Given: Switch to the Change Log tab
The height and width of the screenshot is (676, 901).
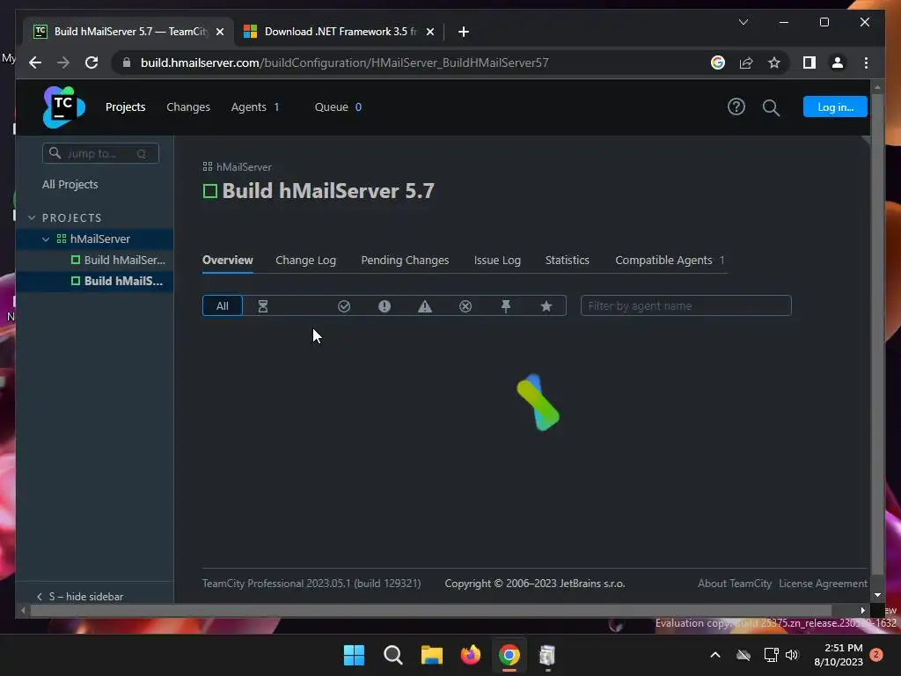Looking at the screenshot, I should point(305,261).
